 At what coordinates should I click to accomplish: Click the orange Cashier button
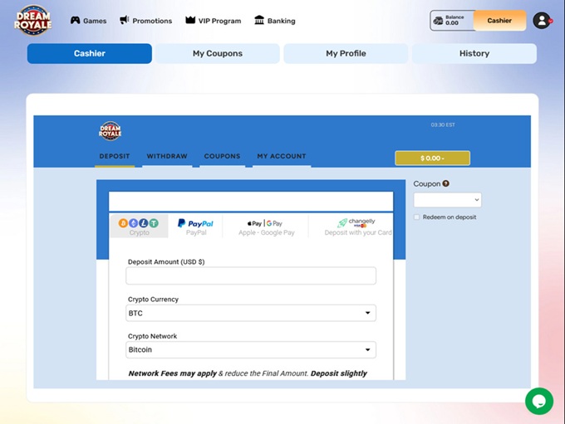[499, 21]
